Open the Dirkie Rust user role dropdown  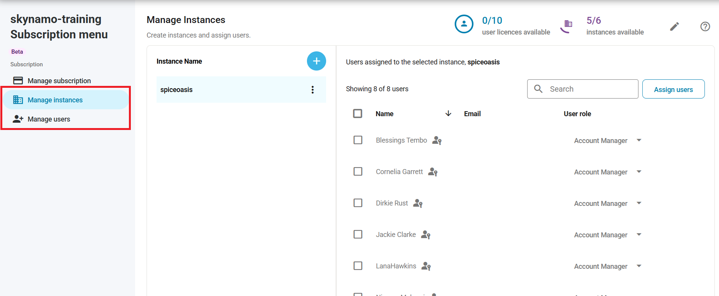click(x=639, y=203)
